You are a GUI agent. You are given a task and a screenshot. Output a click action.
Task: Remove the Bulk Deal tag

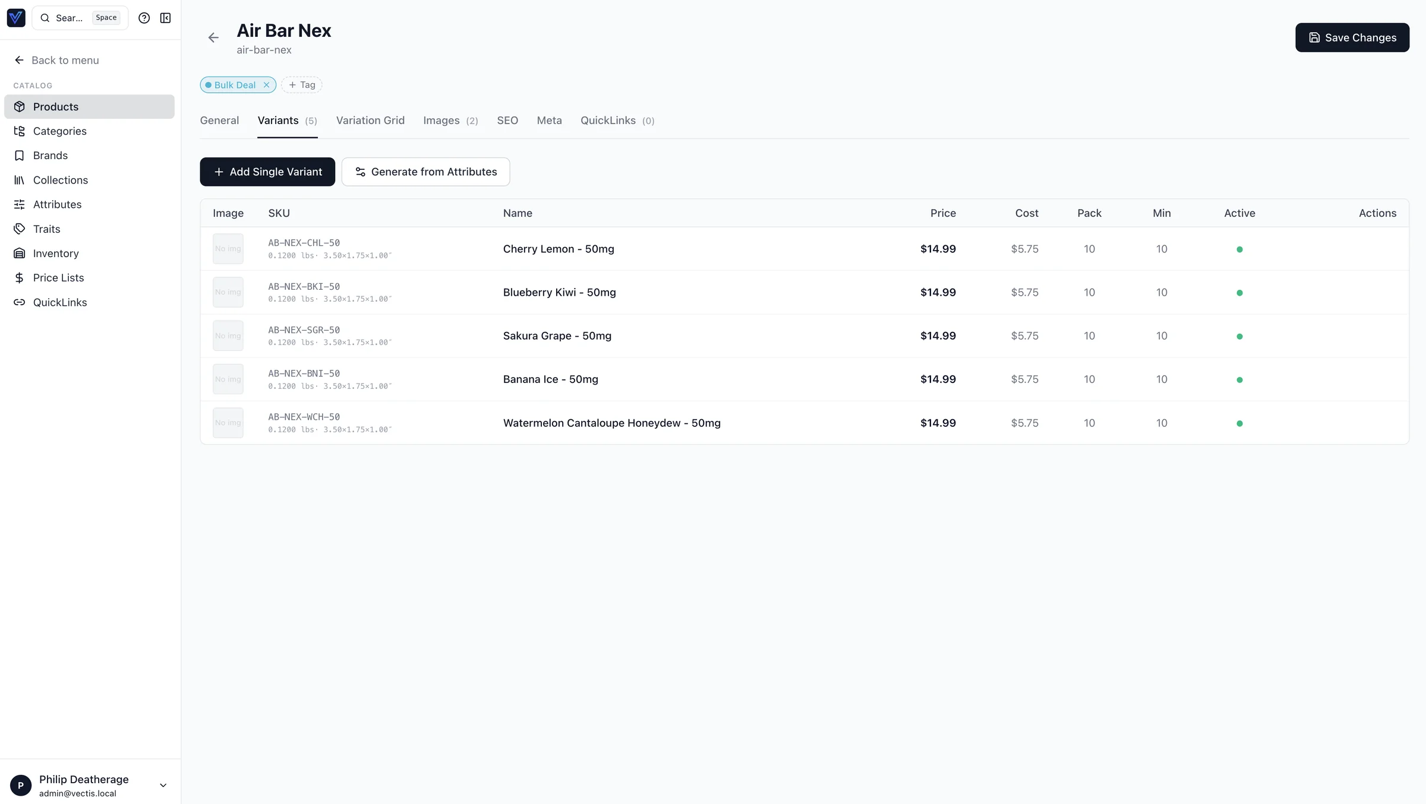pyautogui.click(x=266, y=84)
